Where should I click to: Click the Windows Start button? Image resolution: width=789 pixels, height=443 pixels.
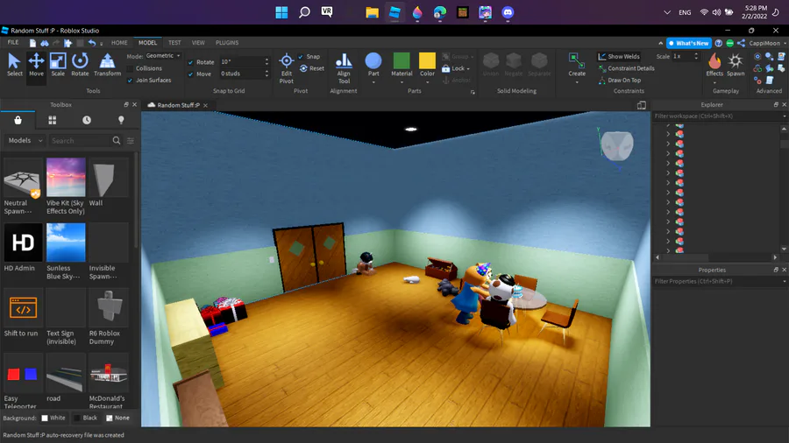(281, 12)
